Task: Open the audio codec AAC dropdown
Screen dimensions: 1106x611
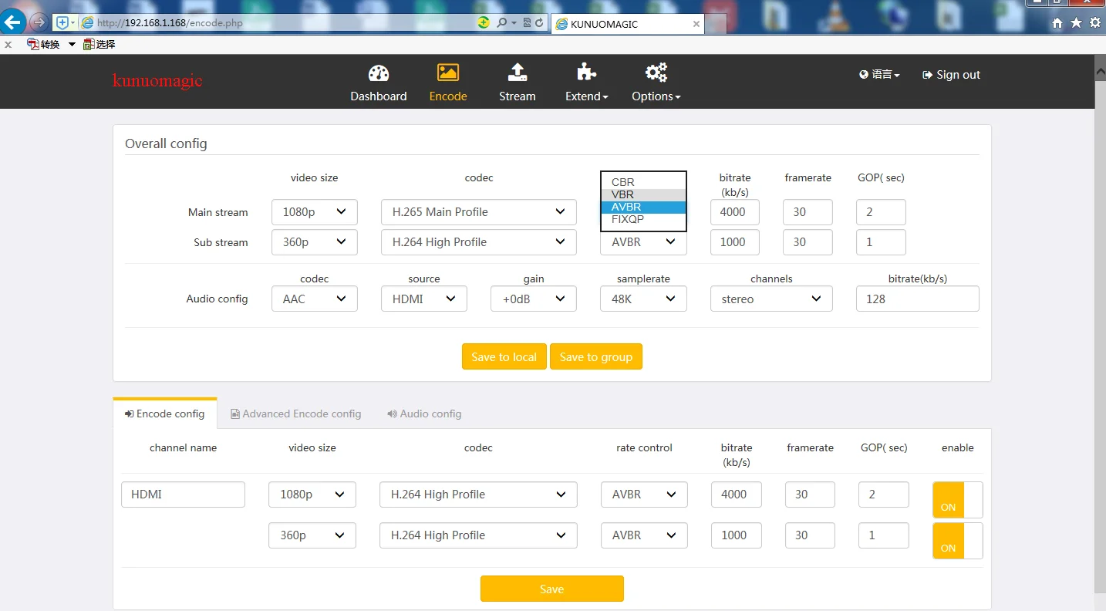Action: coord(315,299)
